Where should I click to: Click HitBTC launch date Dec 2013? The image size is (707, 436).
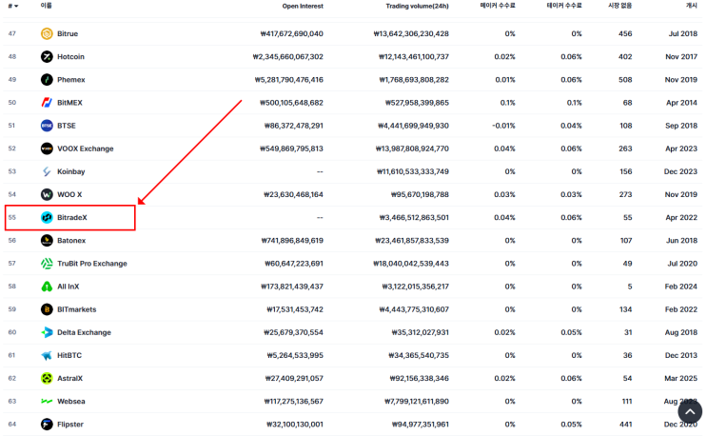[681, 356]
